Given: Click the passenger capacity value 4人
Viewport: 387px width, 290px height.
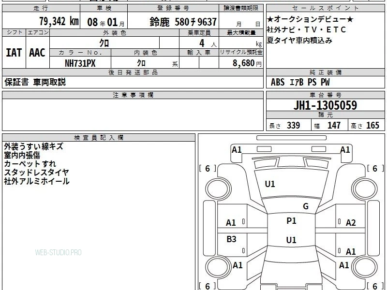Looking at the screenshot, I should [x=208, y=43].
